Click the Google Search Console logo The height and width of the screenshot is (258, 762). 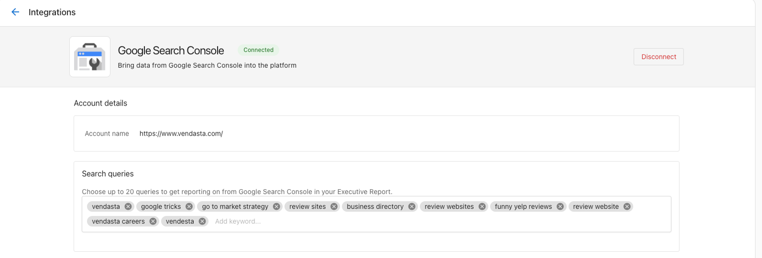click(x=90, y=57)
